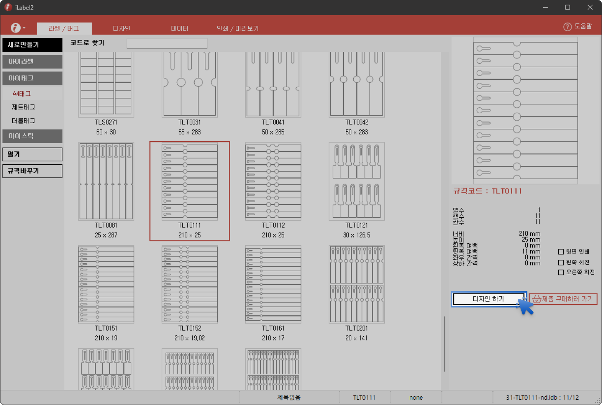
Task: Select the TLT0031 tag template thumbnail
Action: 190,84
